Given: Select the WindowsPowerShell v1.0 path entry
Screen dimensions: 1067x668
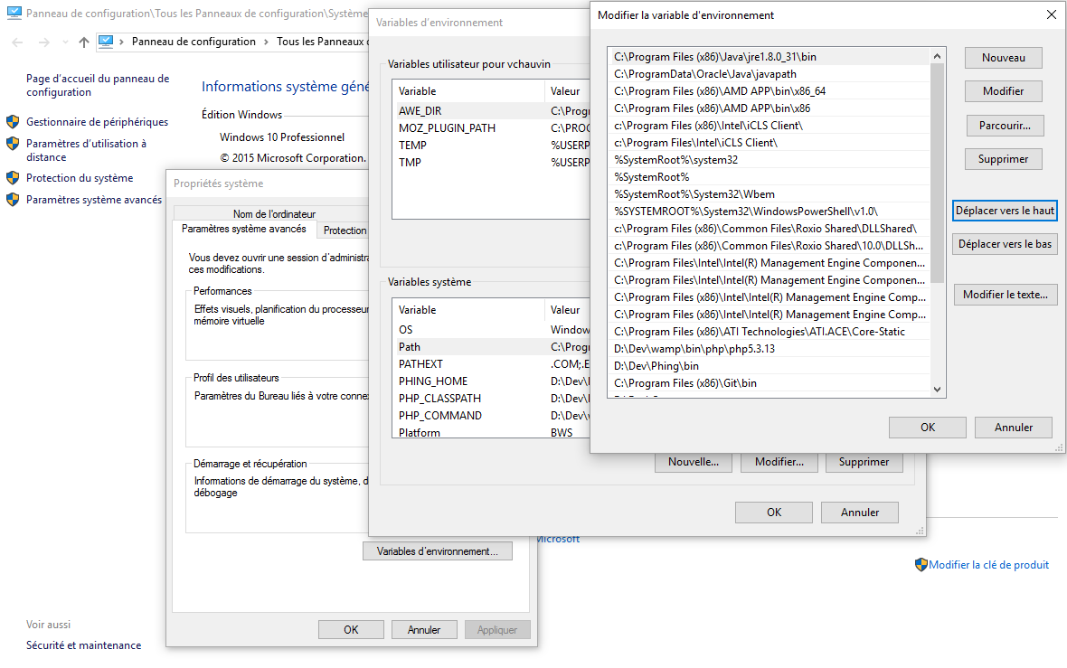Looking at the screenshot, I should [769, 212].
